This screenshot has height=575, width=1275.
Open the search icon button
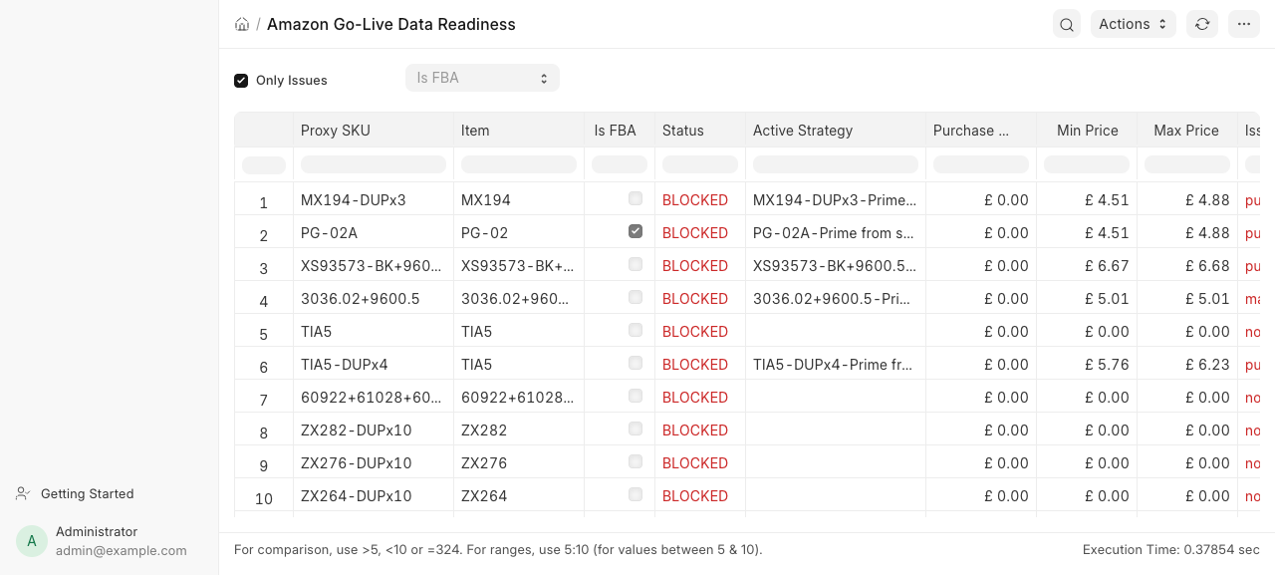pos(1067,24)
